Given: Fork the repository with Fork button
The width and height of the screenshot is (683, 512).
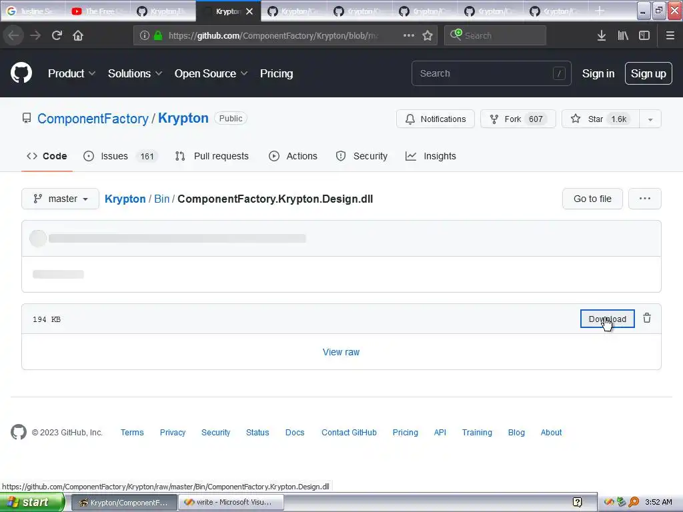Looking at the screenshot, I should (518, 119).
